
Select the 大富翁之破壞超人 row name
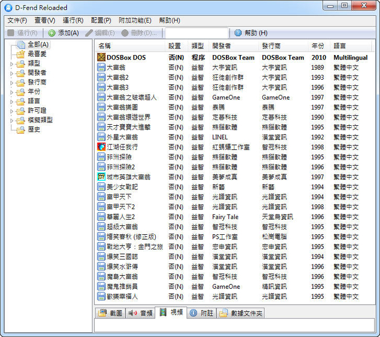[132, 97]
